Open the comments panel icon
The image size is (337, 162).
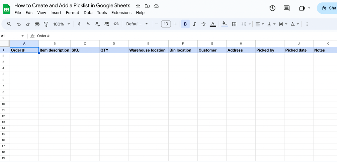pyautogui.click(x=286, y=8)
